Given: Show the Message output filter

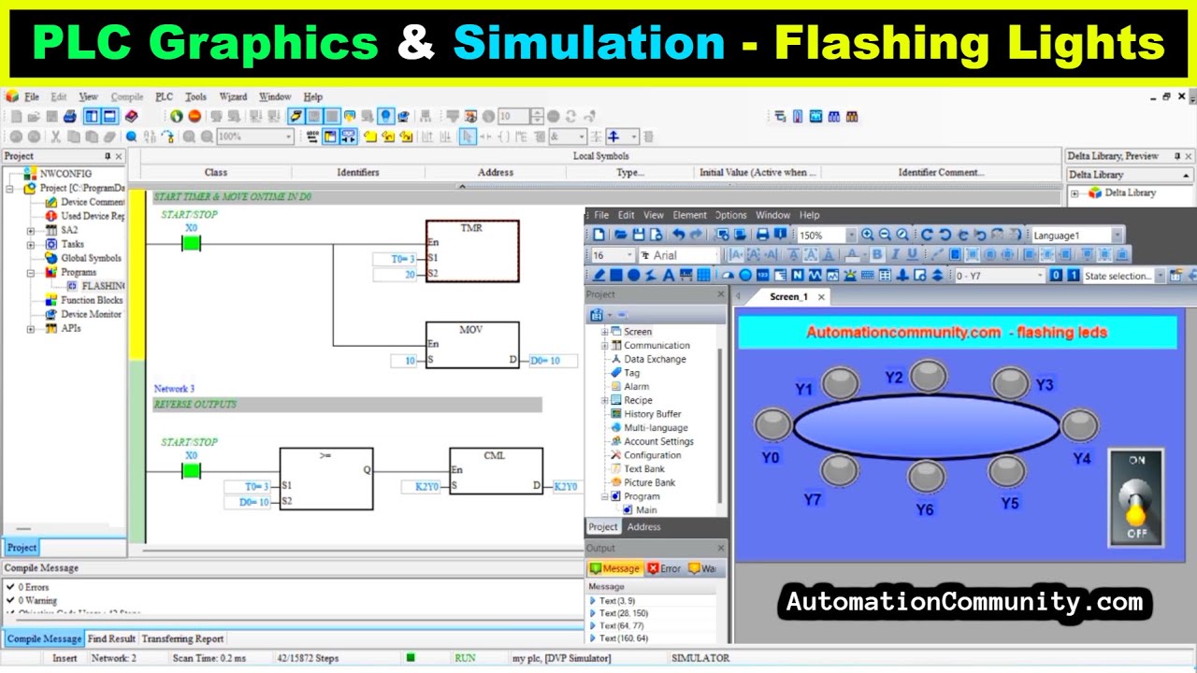Looking at the screenshot, I should (614, 568).
